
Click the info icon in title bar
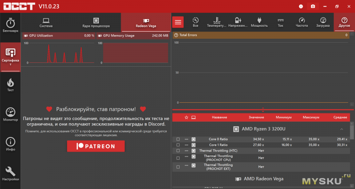click(301, 6)
